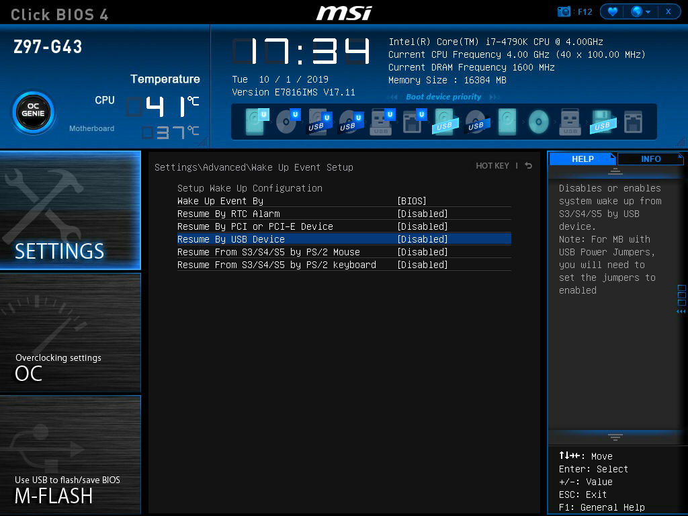The image size is (688, 516).
Task: Click the help panel bottom handle
Action: click(615, 437)
